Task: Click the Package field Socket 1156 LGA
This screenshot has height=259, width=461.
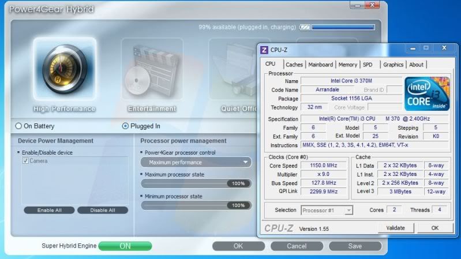Action: 351,99
